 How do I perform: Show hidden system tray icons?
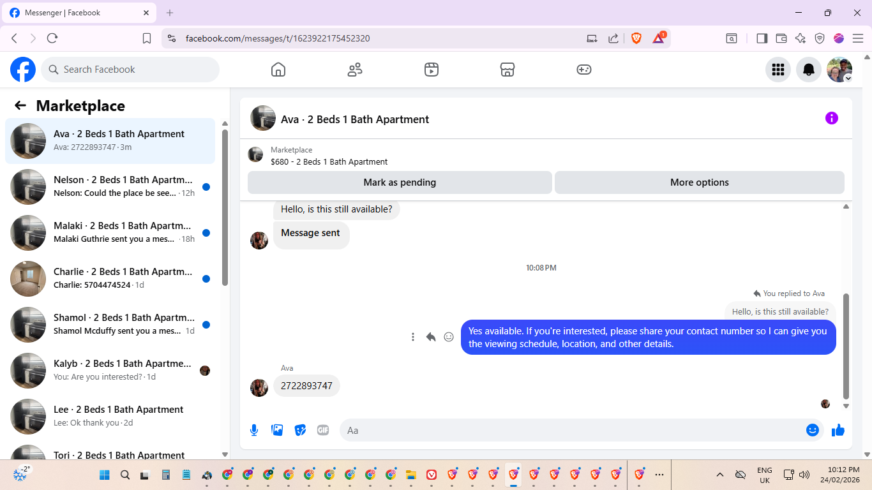coord(720,475)
